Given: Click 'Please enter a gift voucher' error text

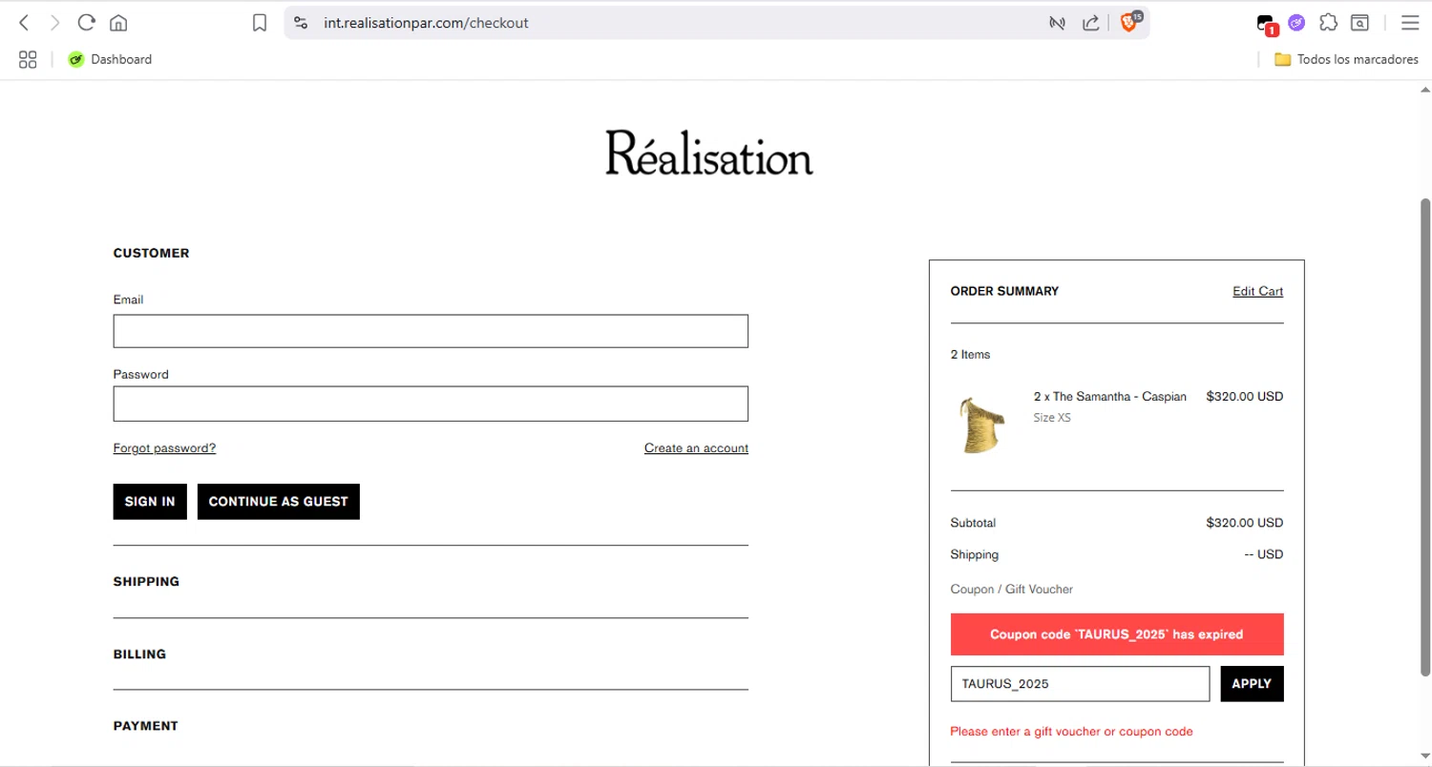Looking at the screenshot, I should pos(1071,732).
